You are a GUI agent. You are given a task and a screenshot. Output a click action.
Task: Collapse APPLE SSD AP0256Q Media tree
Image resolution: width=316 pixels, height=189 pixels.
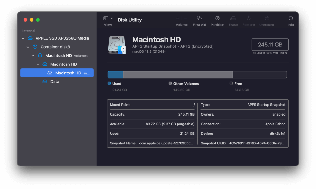(x=23, y=38)
